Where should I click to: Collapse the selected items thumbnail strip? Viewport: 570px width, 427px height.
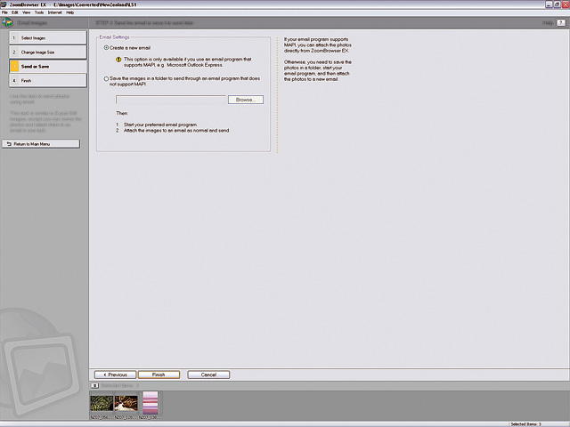point(94,385)
